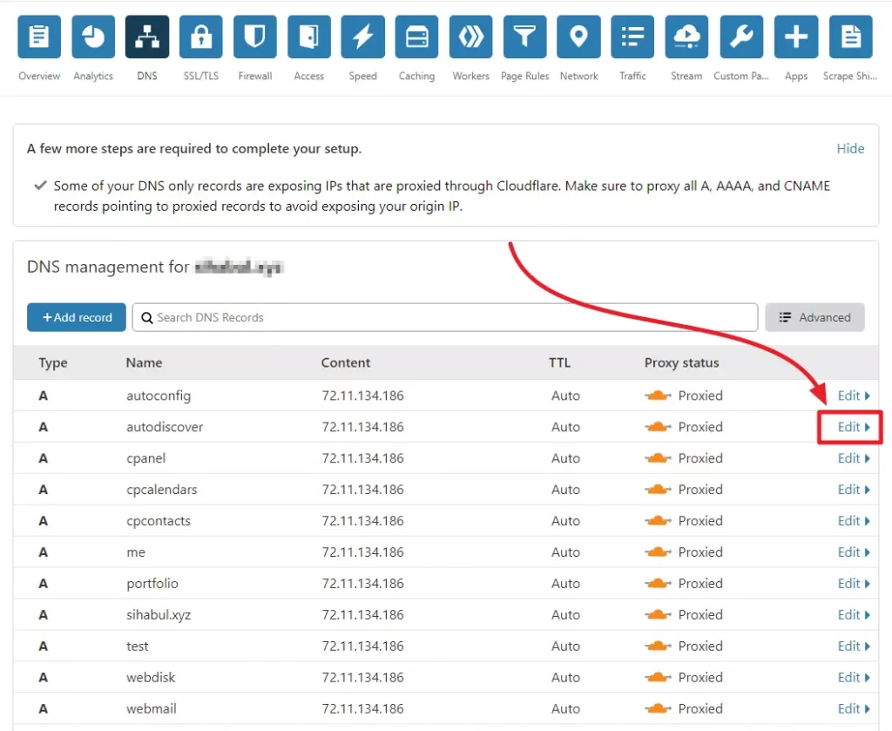This screenshot has height=731, width=892.
Task: Open the Overview section icon
Action: (39, 37)
